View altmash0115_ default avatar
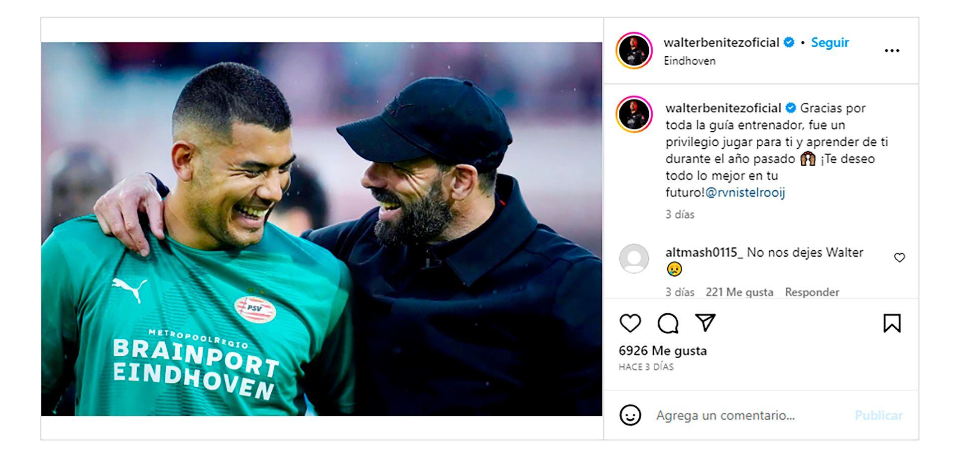Screen dimensions: 956x476 [x=634, y=259]
